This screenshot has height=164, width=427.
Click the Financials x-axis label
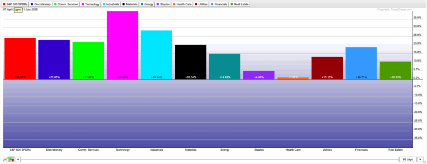coord(361,150)
